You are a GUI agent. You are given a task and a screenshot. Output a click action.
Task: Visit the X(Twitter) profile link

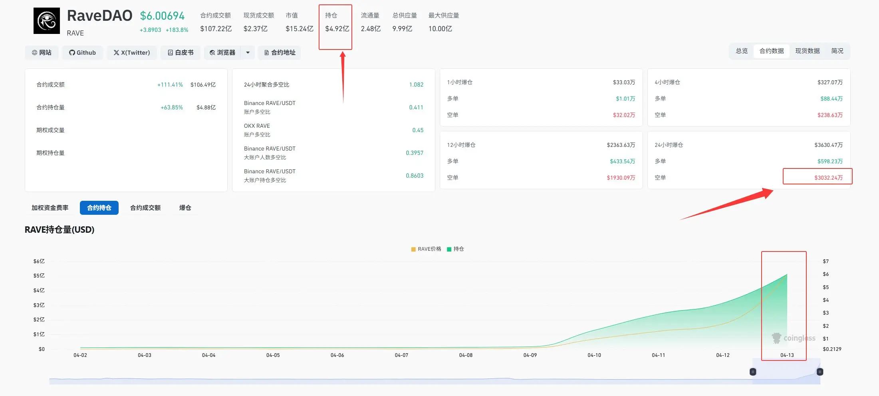click(x=131, y=53)
